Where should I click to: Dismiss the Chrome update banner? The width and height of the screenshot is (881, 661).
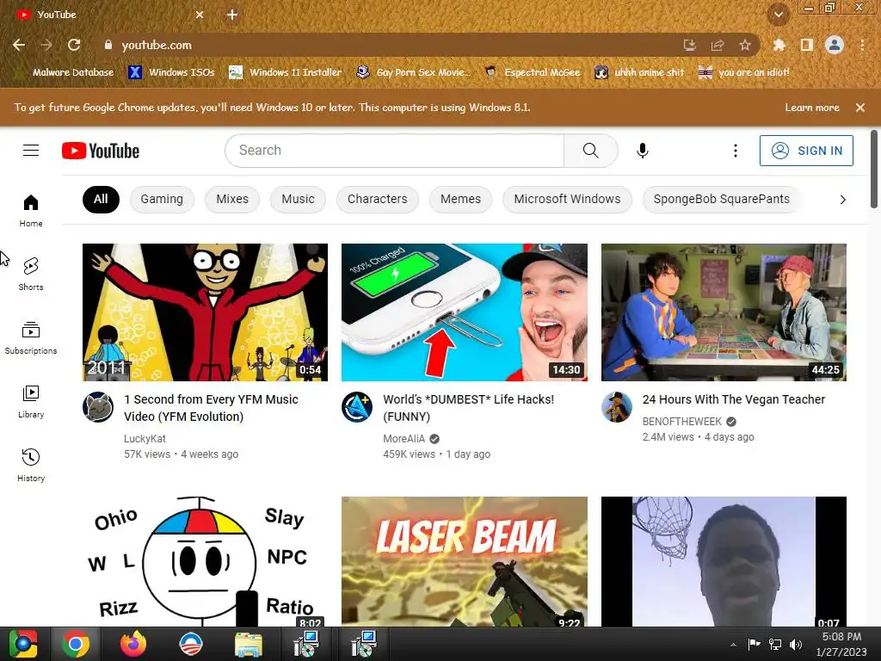point(859,108)
